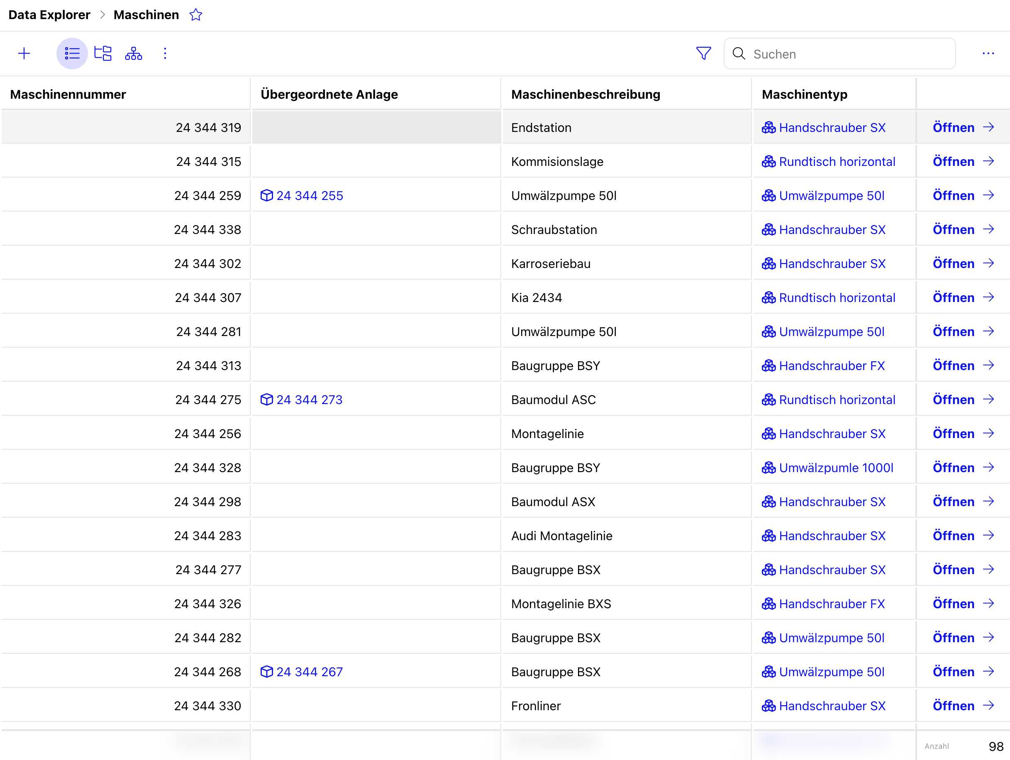
Task: Click Öffnen for Schraubstation row
Action: click(x=963, y=229)
